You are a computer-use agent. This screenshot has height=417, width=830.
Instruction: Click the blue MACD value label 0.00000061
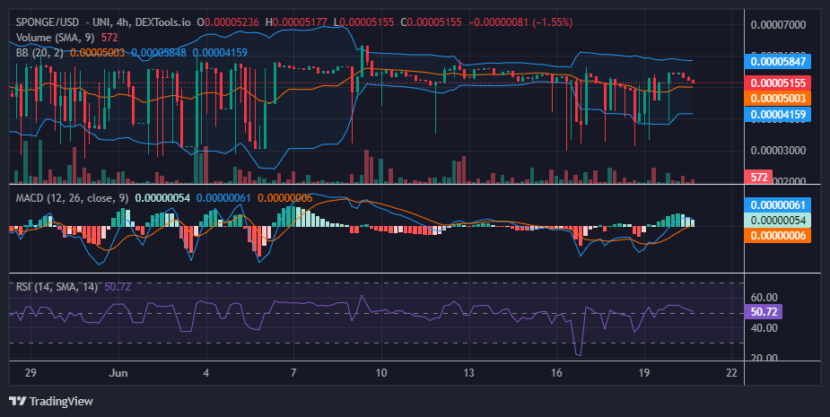pos(777,204)
